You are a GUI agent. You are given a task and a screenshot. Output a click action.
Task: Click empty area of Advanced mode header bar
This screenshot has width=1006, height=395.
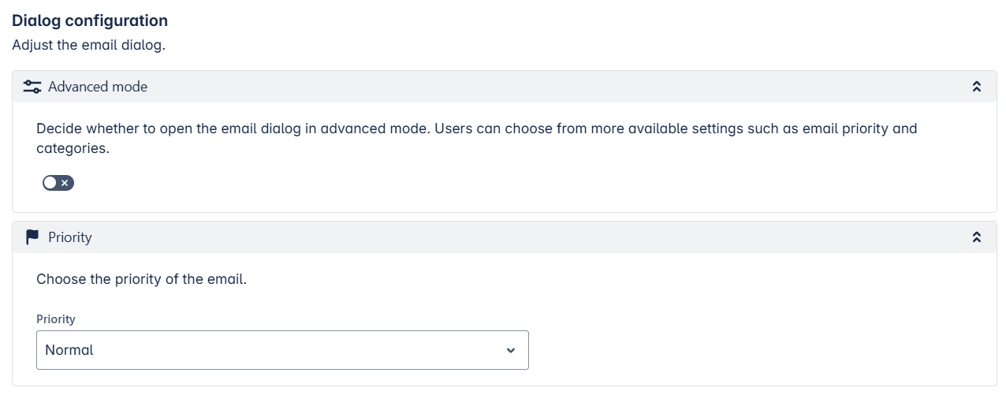click(552, 87)
